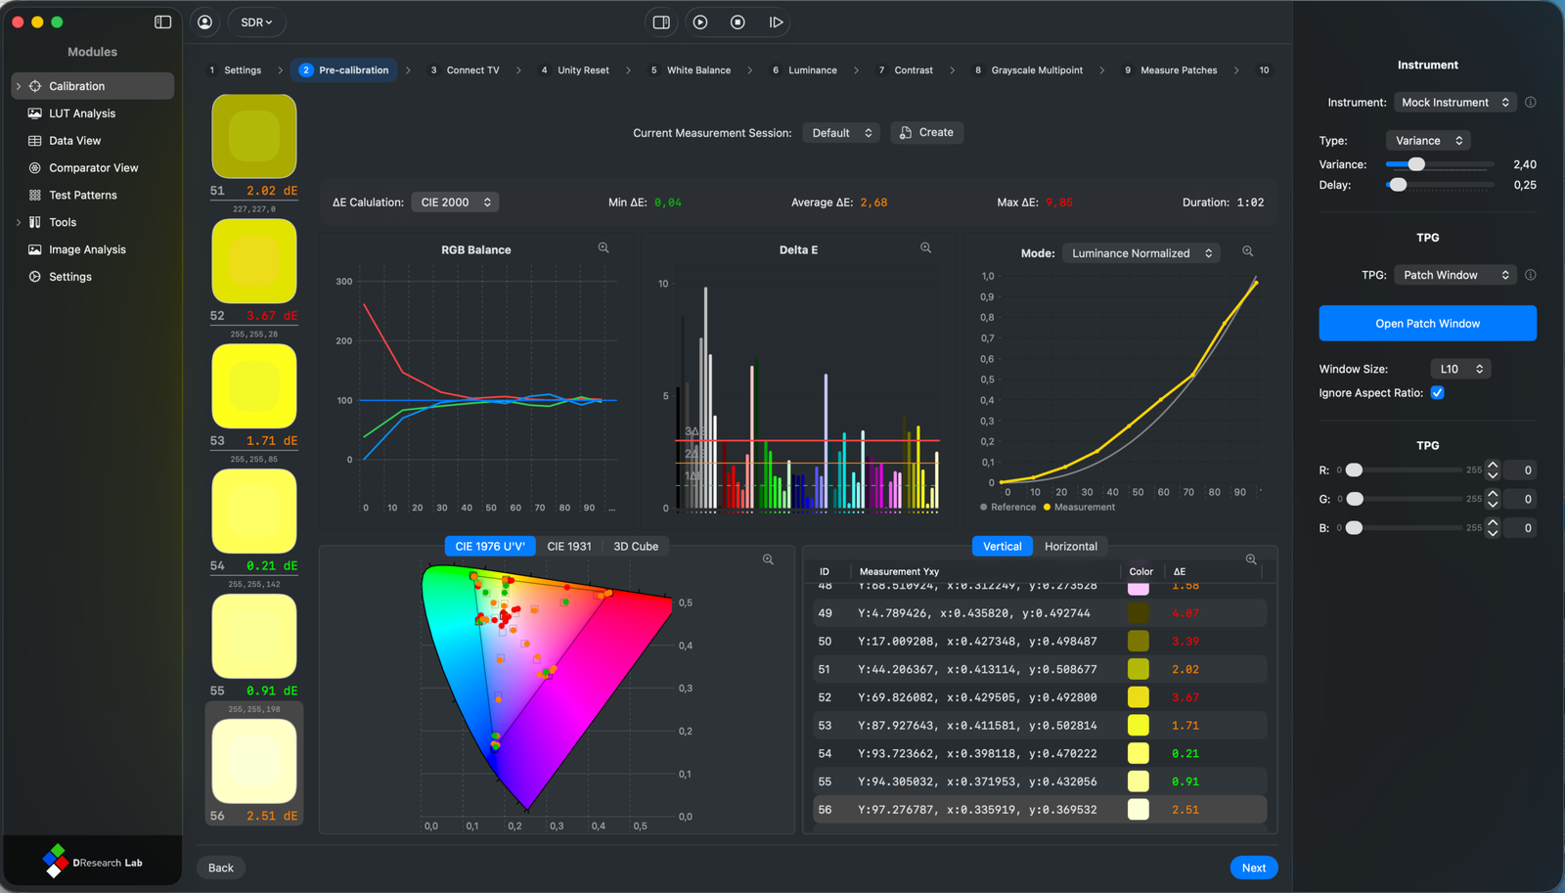Enable the Ignore Aspect Ratio checkbox
1565x893 pixels.
[1437, 392]
